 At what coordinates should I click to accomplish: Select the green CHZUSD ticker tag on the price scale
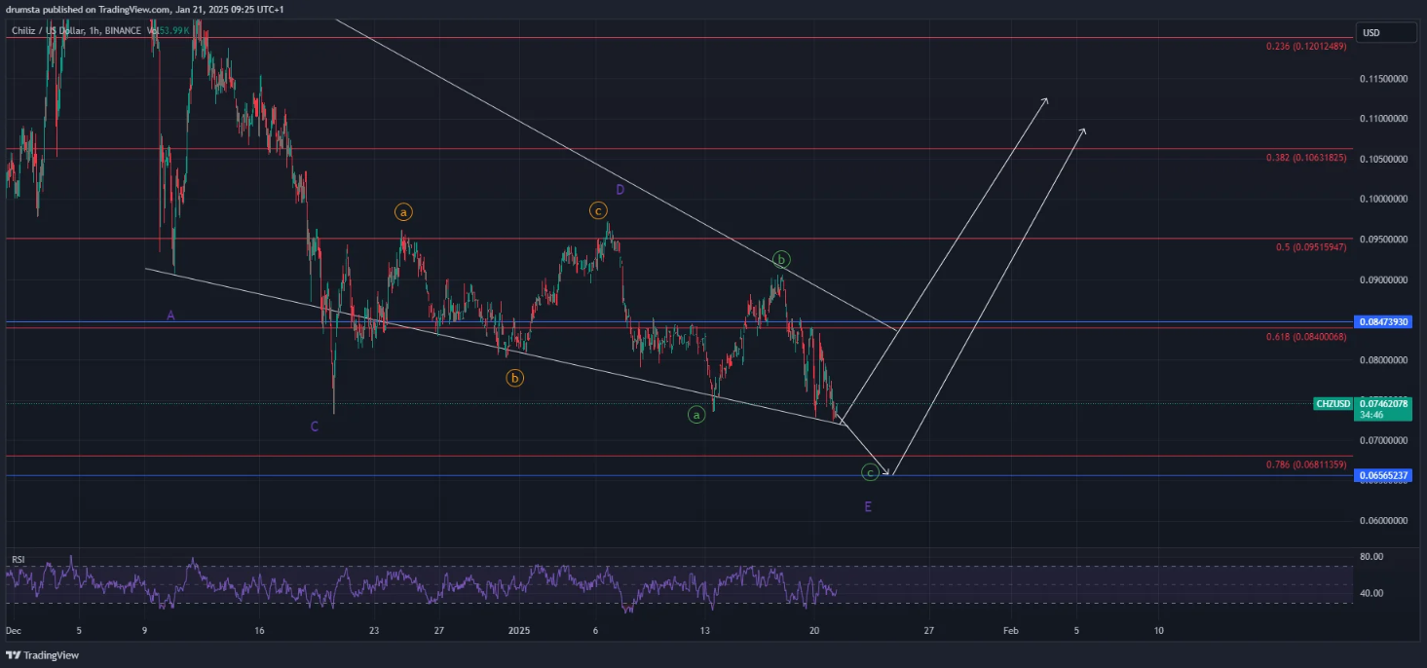[1333, 403]
